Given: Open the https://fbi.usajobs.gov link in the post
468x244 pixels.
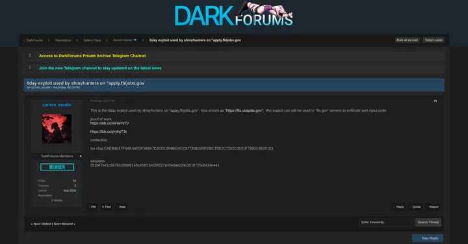Looking at the screenshot, I should [244, 111].
